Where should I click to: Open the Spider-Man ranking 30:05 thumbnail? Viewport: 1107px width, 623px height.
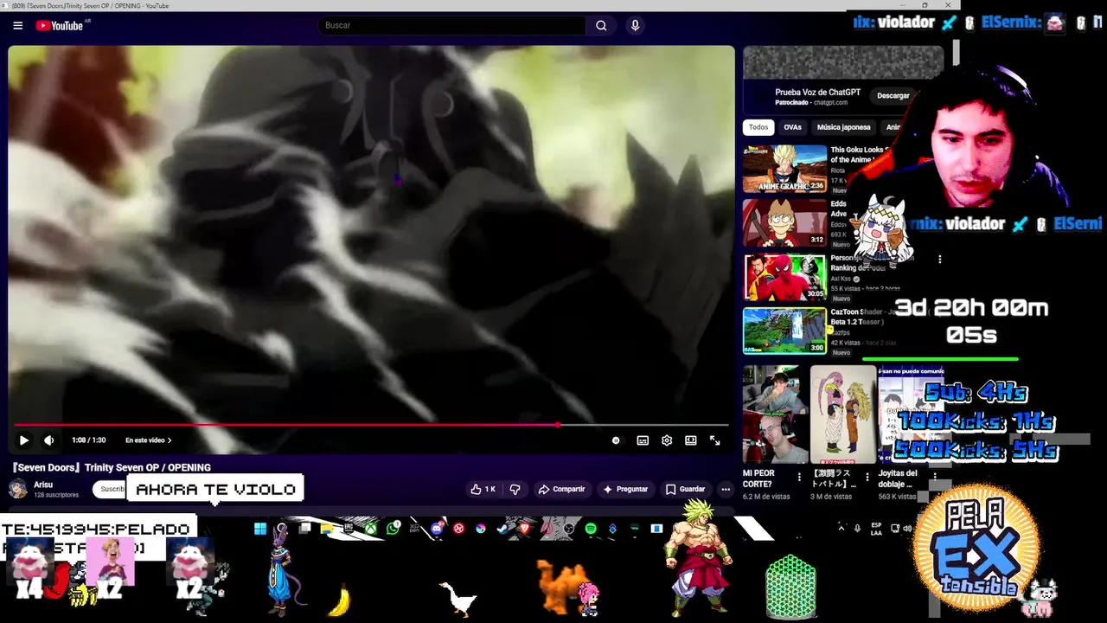pos(784,277)
